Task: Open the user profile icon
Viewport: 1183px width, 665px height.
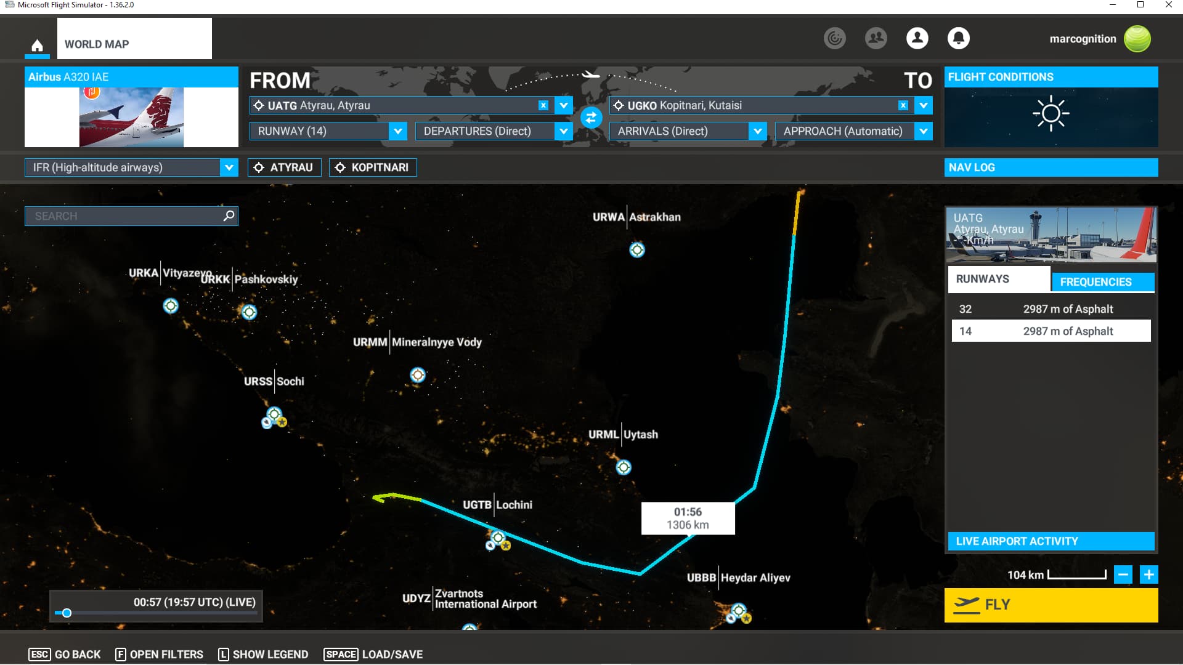Action: (917, 38)
